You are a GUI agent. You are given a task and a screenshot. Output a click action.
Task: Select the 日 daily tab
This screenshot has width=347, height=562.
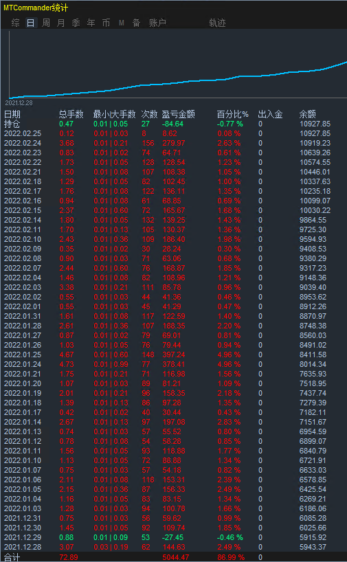(x=31, y=23)
